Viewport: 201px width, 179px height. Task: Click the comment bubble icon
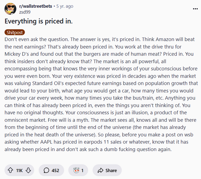pos(46,170)
